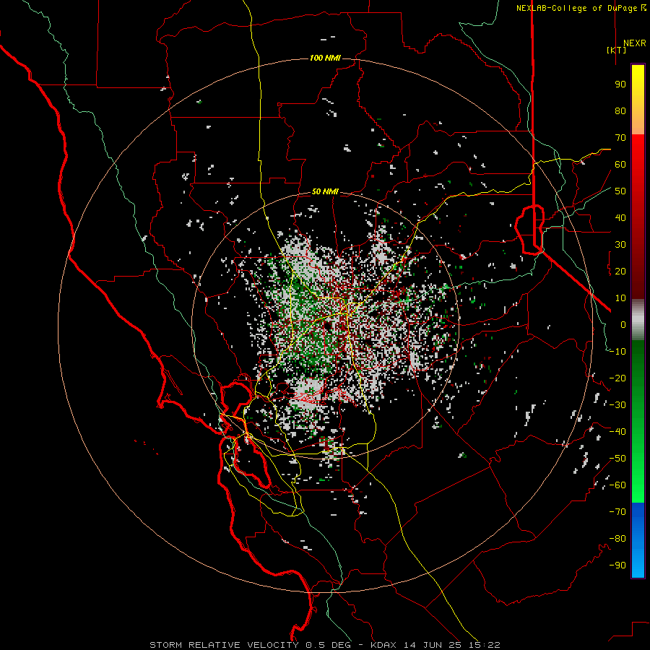
Task: Click the blue bottom segment of color bar
Action: [x=638, y=540]
